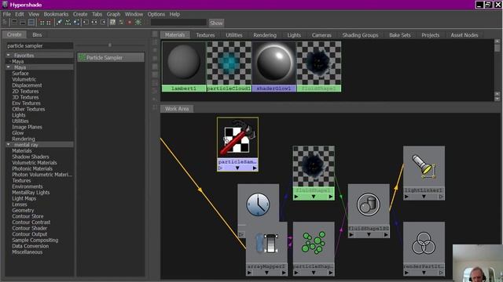Open fluidShape1 node down-arrow menu
Viewport: 503px width, 282px height.
click(314, 197)
